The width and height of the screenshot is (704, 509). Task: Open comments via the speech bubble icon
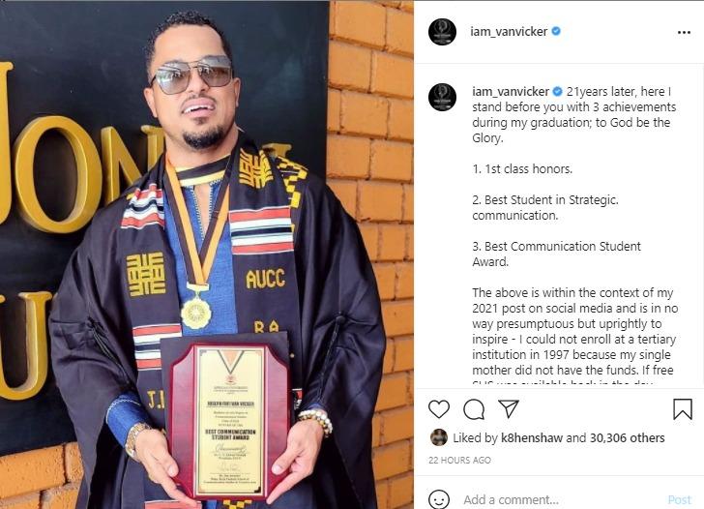[x=474, y=409]
